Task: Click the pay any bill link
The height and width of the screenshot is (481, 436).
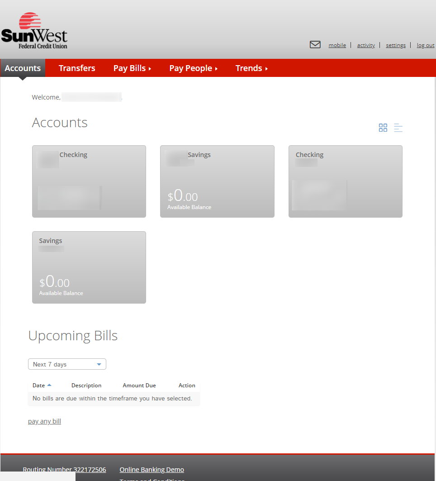Action: click(x=44, y=421)
